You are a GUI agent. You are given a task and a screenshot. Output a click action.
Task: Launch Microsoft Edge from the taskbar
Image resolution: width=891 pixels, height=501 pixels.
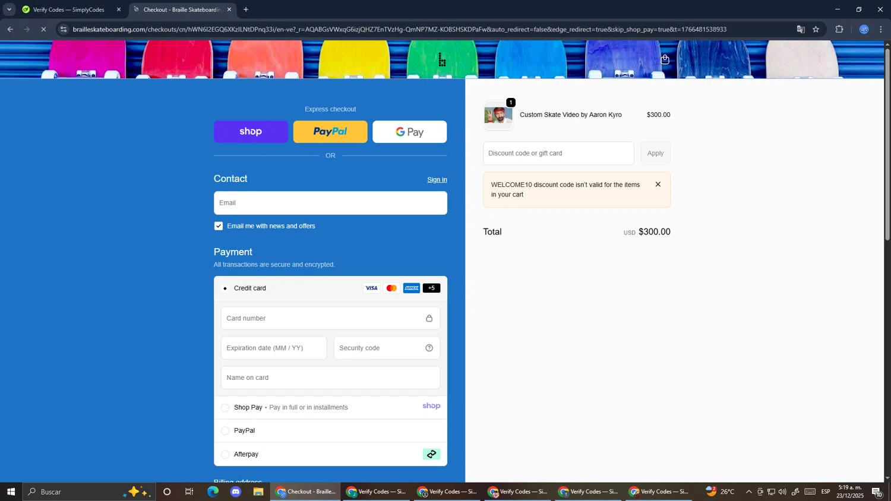(x=213, y=492)
